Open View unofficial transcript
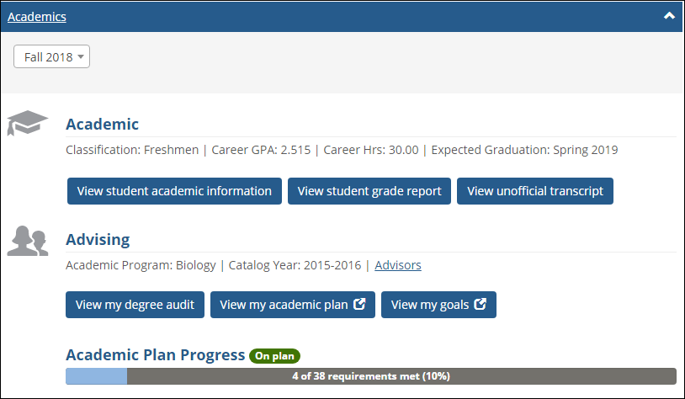Viewport: 685px width, 399px height. click(535, 191)
